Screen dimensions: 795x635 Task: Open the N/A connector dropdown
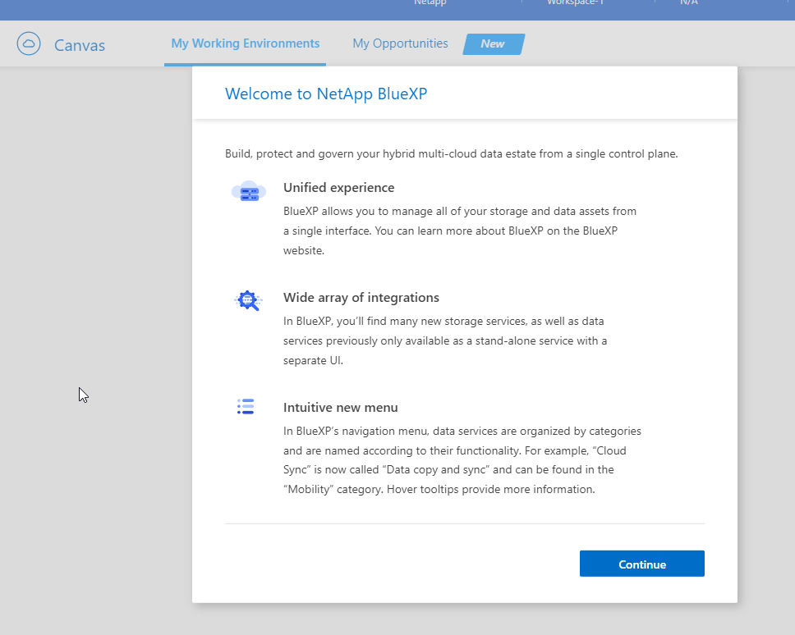click(688, 2)
